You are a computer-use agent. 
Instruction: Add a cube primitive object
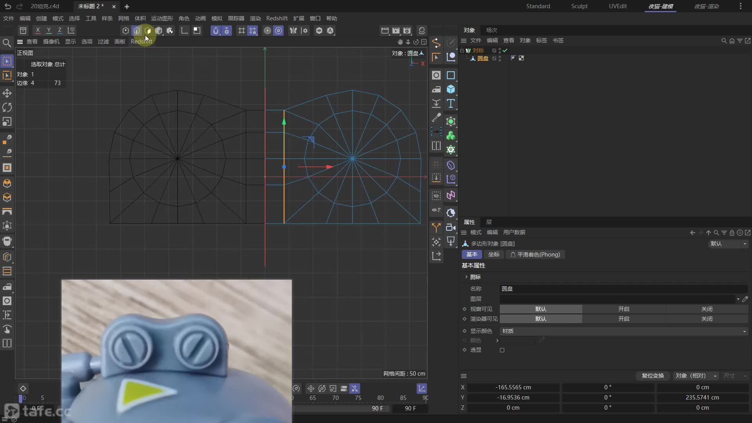tap(451, 89)
